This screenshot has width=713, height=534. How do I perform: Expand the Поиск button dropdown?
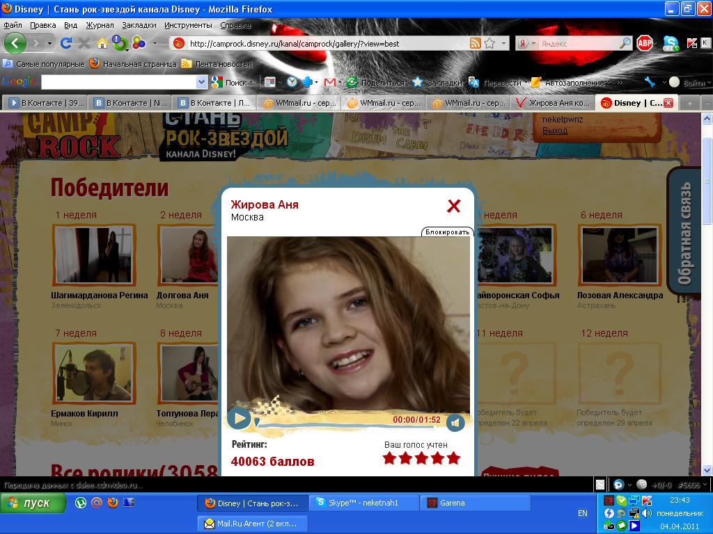251,82
